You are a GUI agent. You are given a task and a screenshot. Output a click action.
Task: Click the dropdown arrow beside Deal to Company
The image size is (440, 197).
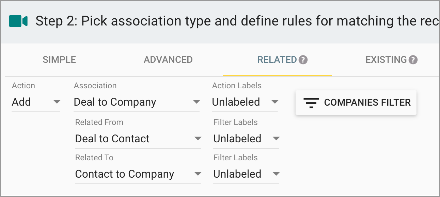(198, 102)
